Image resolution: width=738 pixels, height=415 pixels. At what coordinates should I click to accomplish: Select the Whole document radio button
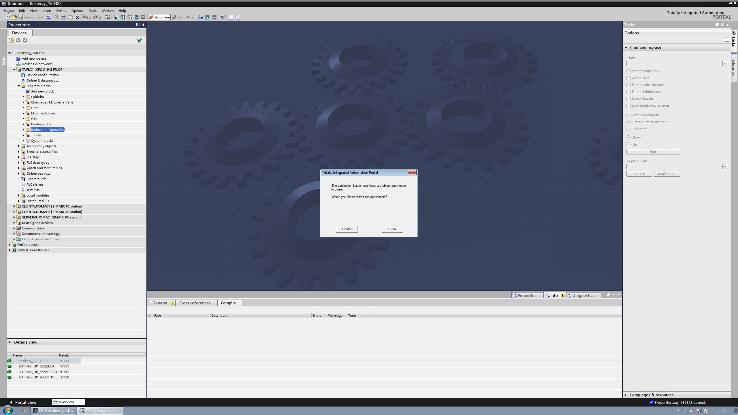tap(628, 115)
